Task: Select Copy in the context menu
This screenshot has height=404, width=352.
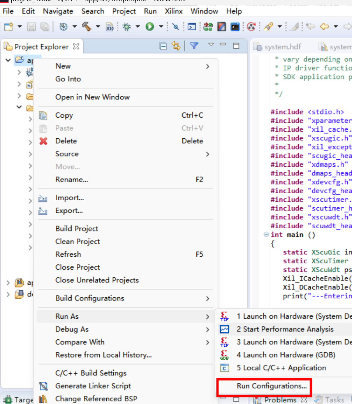Action: click(126, 115)
